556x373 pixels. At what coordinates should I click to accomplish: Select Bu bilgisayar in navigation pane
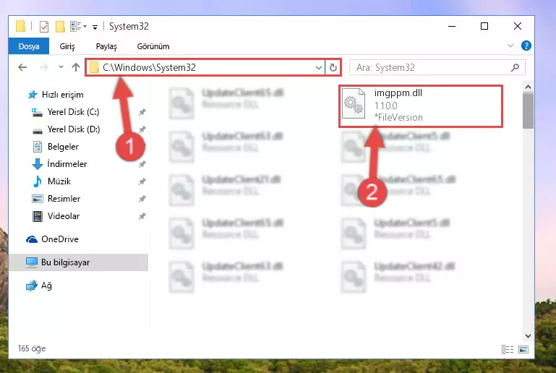tap(78, 262)
